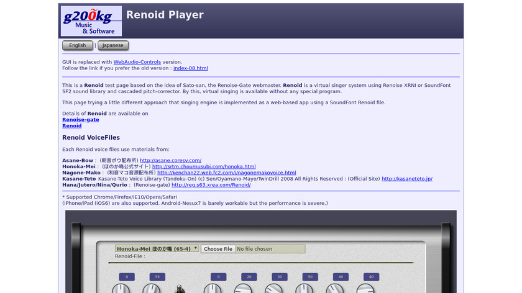Follow the bold Renoid link

coord(72,126)
